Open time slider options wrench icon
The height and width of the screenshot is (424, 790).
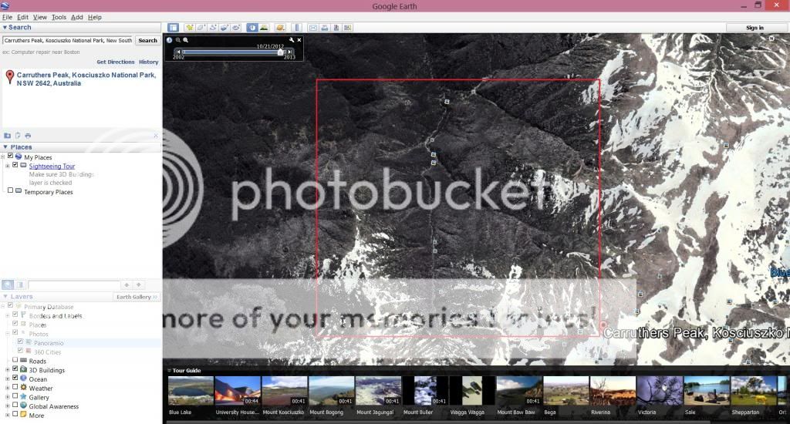point(292,40)
